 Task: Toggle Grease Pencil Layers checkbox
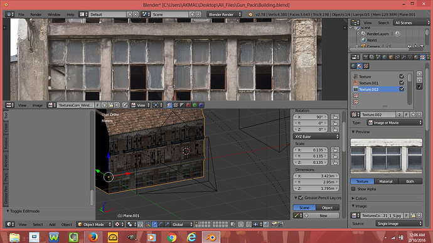pyautogui.click(x=301, y=198)
